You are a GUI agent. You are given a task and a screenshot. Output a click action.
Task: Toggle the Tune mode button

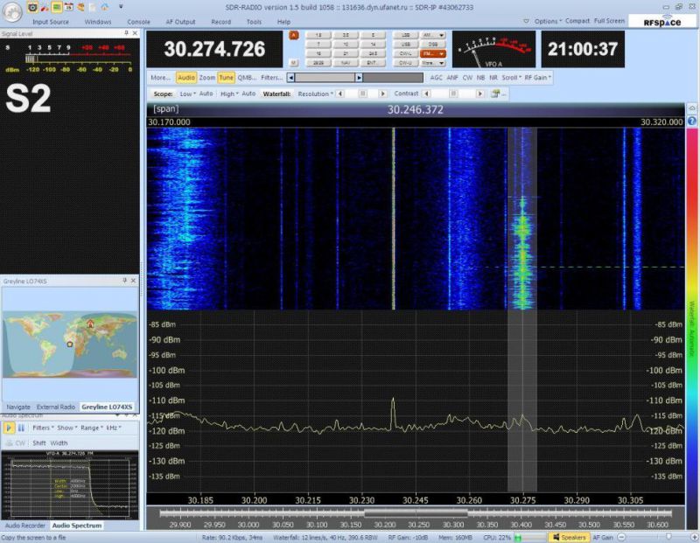click(x=227, y=78)
